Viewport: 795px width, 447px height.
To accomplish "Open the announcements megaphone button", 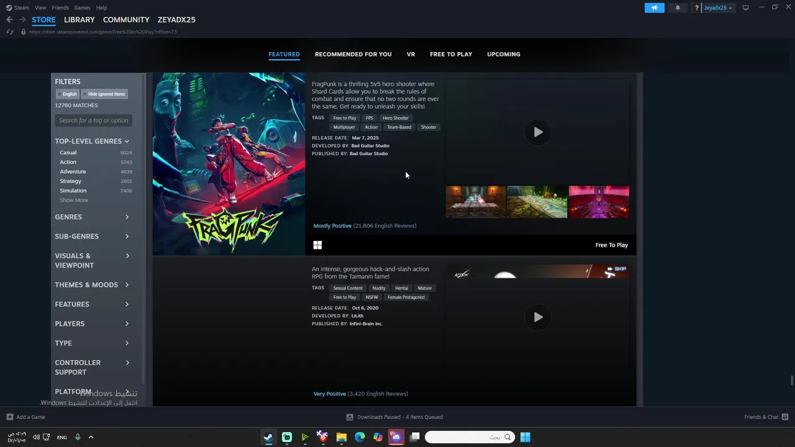I will pos(654,7).
